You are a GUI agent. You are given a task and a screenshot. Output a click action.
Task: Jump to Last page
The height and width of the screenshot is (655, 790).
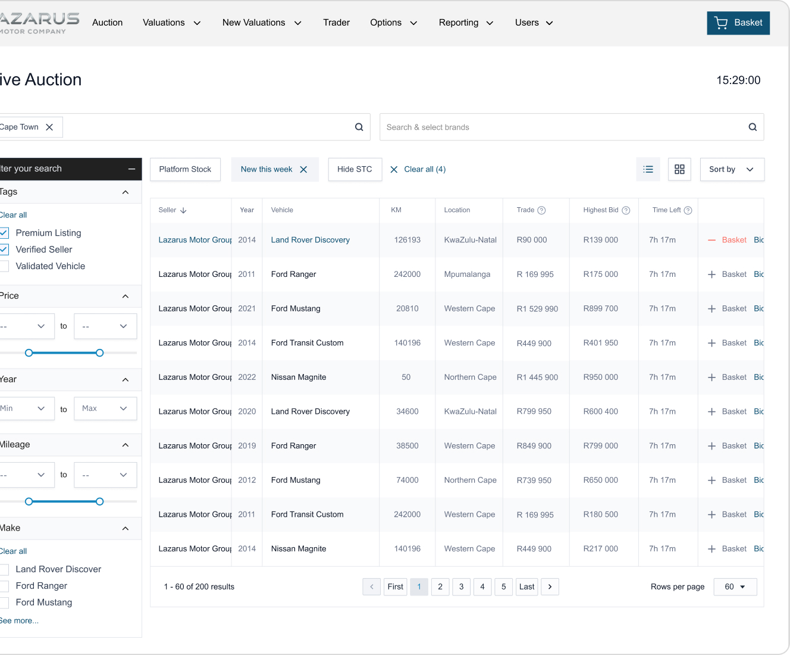(526, 587)
